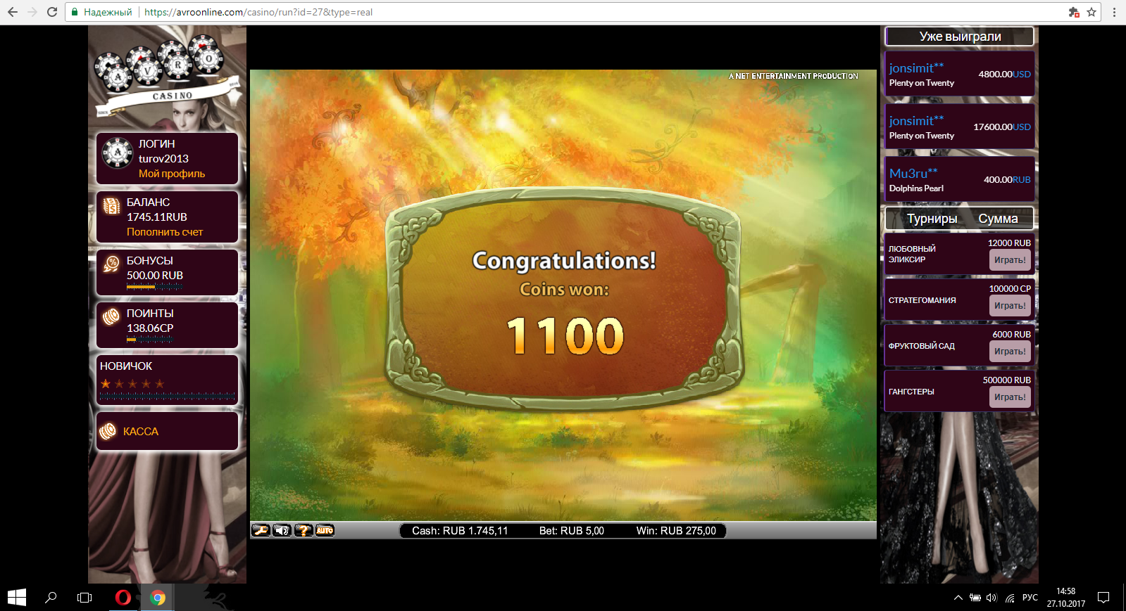
Task: Click Dolphins Pearl game name
Action: pyautogui.click(x=916, y=188)
